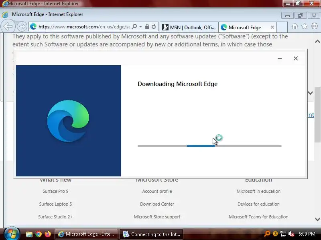Minimize the inner Internet Explorer window
Screen dimensions: 321x240
pos(287,16)
